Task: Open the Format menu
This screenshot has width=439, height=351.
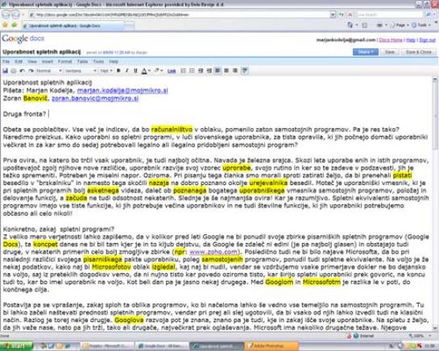Action: click(x=64, y=61)
